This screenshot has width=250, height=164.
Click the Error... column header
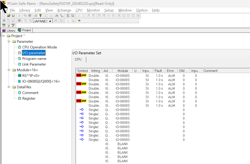[171, 71]
